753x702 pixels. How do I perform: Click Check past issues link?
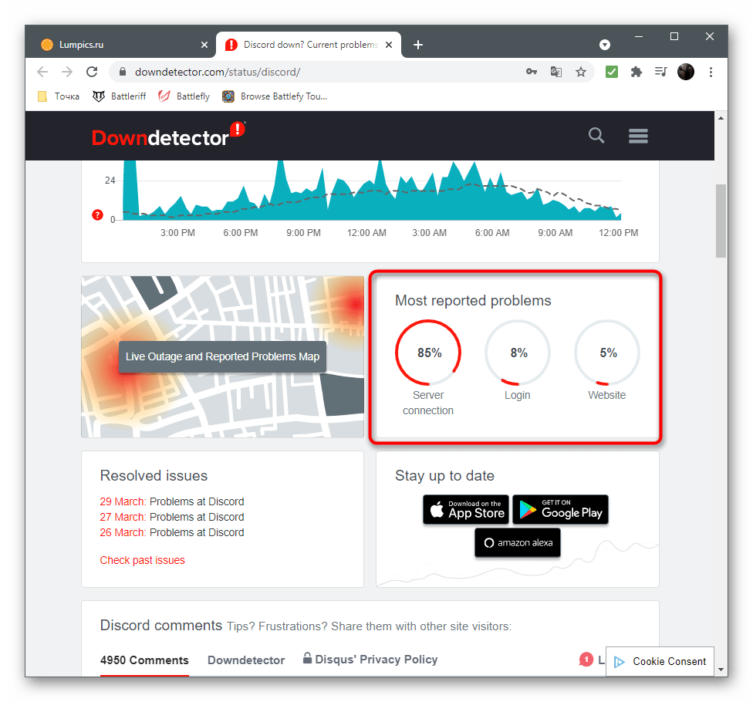pyautogui.click(x=142, y=560)
